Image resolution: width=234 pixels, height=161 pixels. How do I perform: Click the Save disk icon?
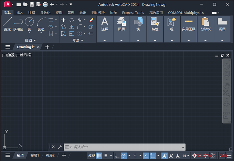point(32,4)
